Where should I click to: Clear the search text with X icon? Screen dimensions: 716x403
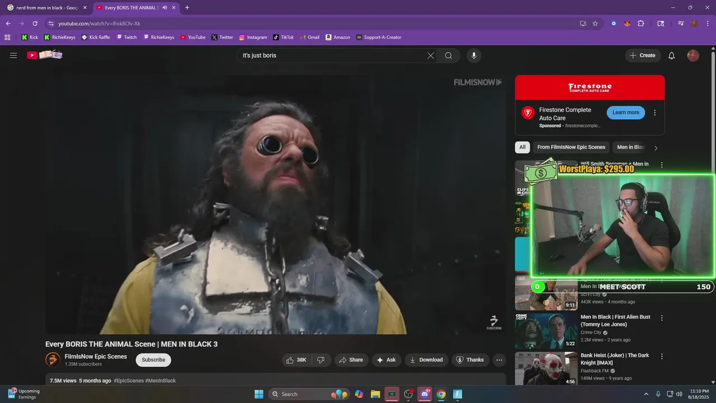(431, 55)
